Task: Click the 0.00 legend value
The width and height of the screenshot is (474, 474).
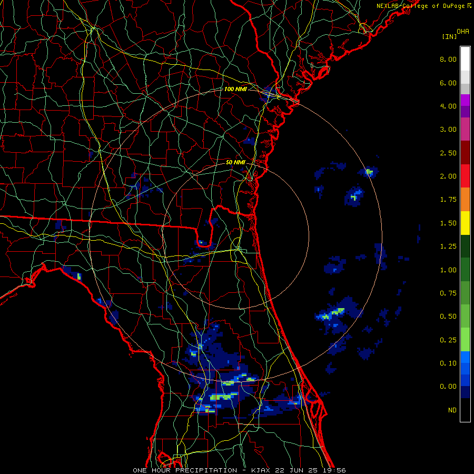Action: 448,387
